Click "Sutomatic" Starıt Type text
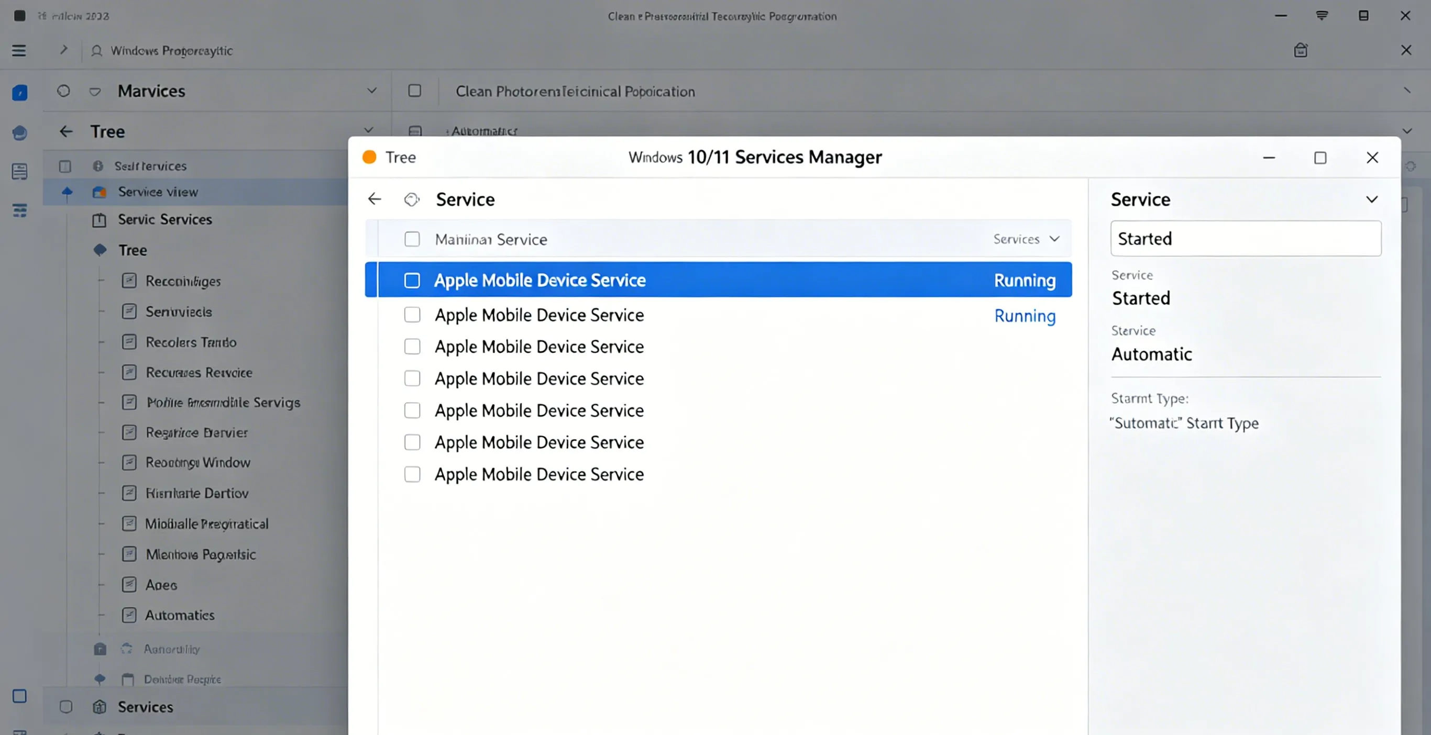Viewport: 1431px width, 735px height. tap(1184, 423)
